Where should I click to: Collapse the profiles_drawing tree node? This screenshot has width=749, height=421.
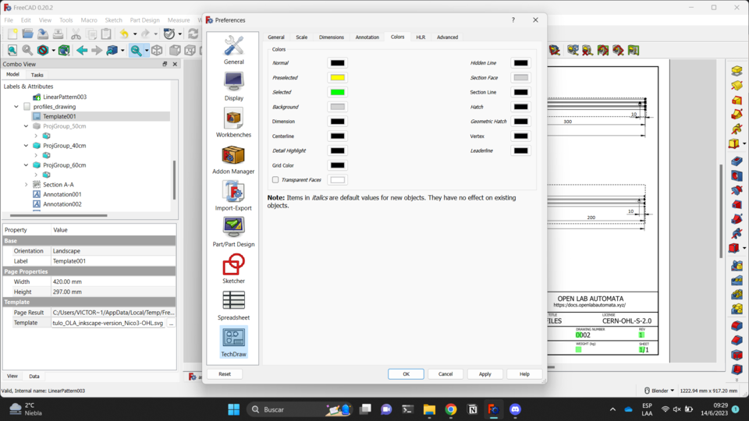[x=16, y=107]
